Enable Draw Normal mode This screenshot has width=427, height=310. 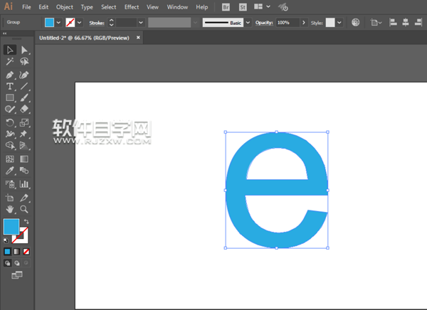click(x=7, y=263)
